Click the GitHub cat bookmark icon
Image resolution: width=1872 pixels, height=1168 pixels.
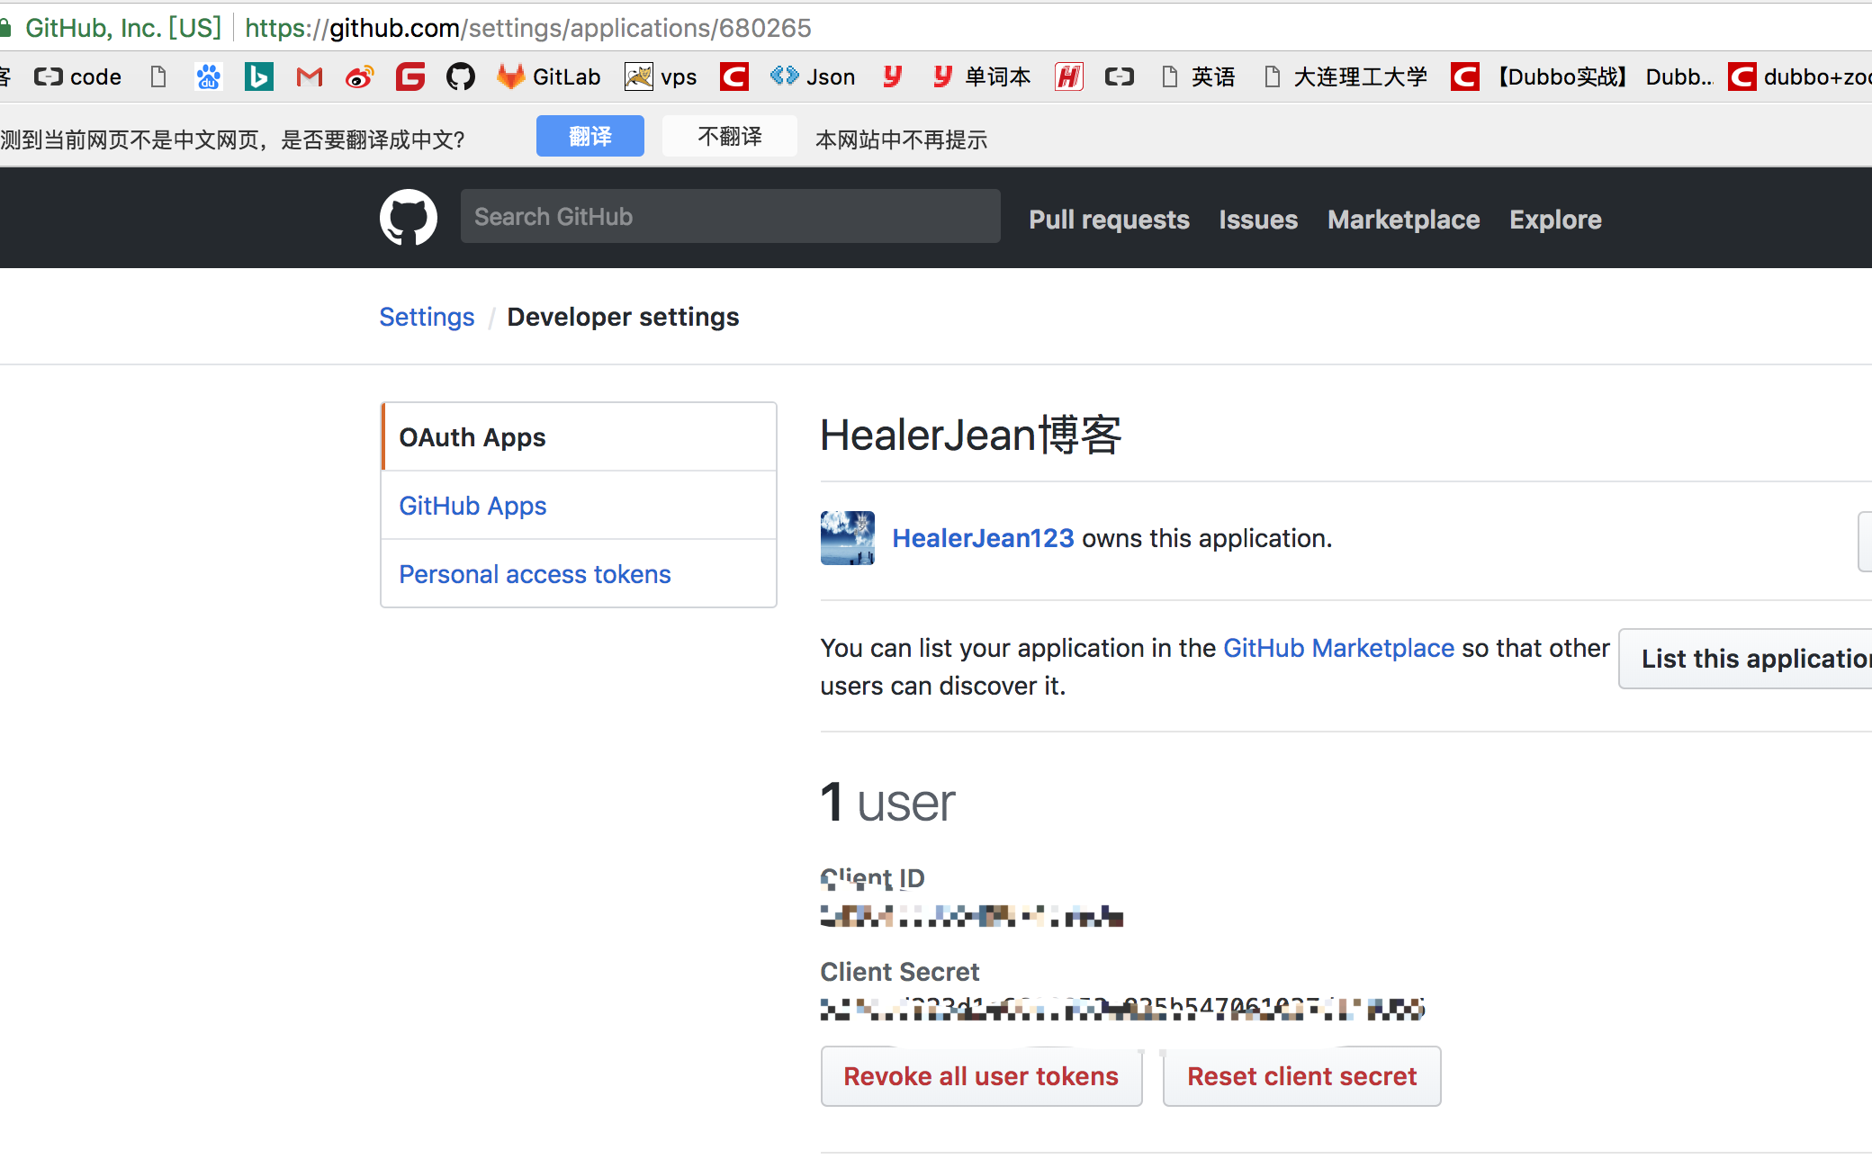460,77
